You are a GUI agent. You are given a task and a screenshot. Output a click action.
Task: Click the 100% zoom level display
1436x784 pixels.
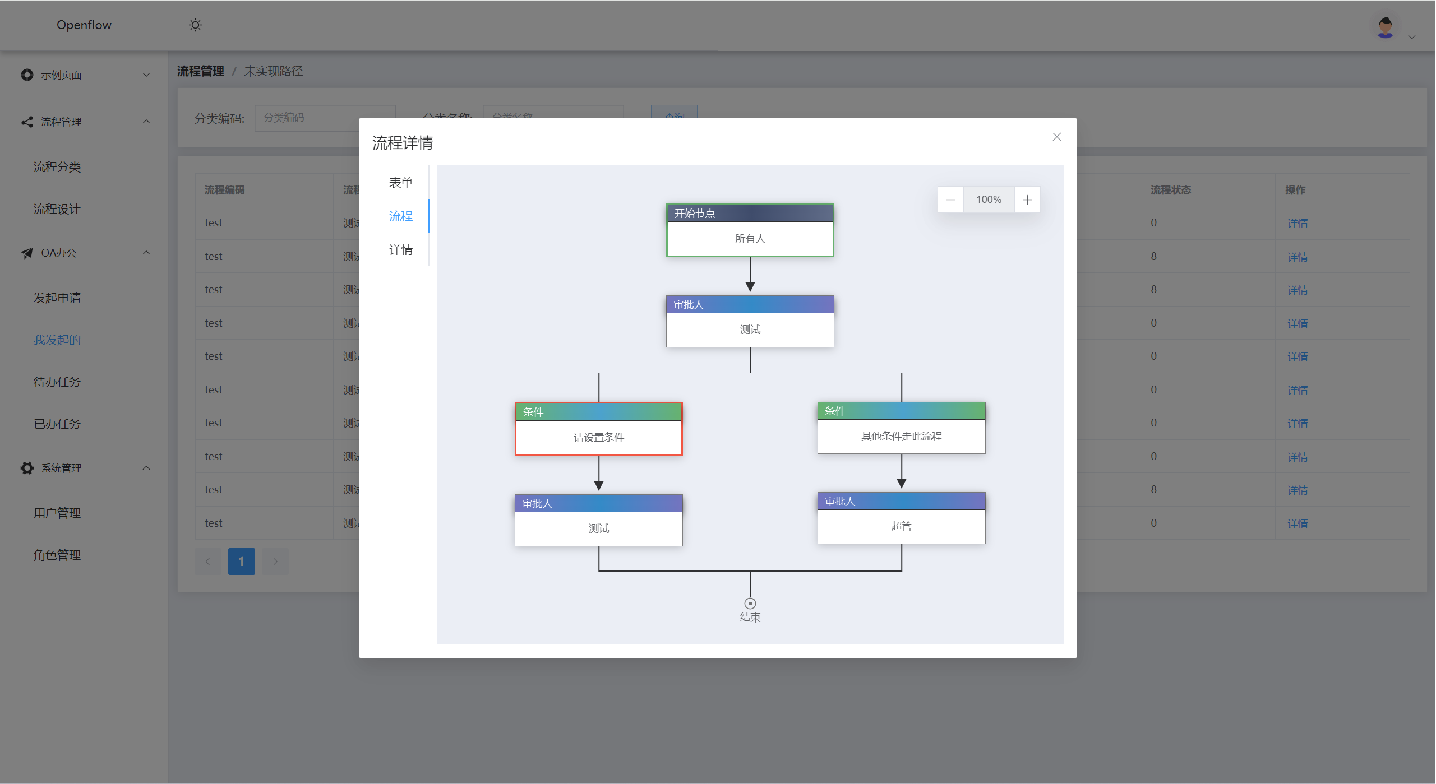[x=989, y=200]
